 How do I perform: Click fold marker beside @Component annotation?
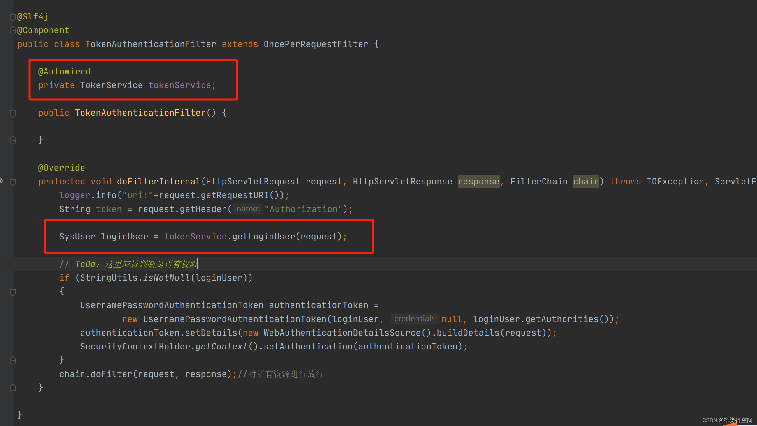(x=13, y=30)
